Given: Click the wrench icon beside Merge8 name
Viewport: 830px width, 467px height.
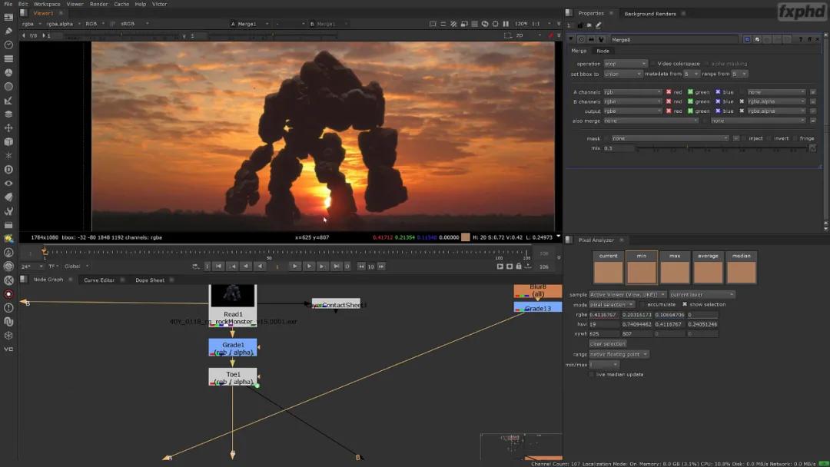Looking at the screenshot, I should pos(602,39).
